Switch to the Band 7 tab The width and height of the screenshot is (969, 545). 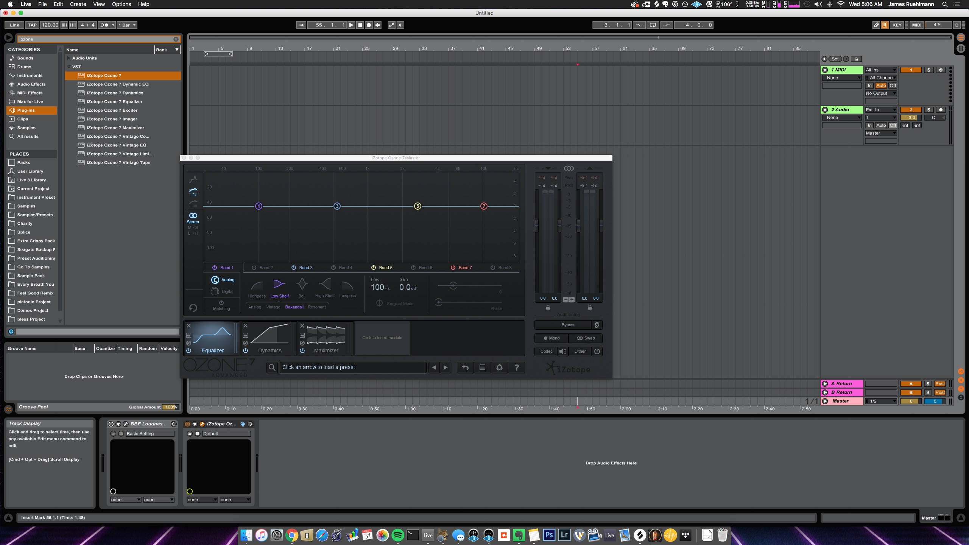pos(464,268)
